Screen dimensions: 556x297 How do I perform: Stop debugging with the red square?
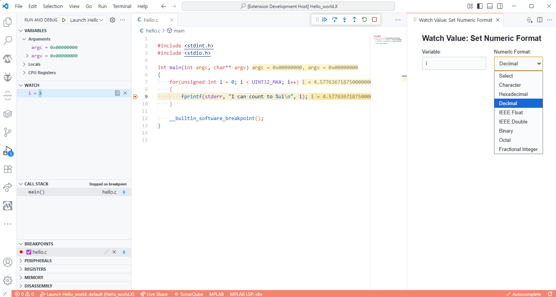[x=374, y=19]
